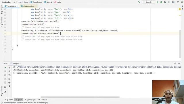Click the status bar tool windows icon
Screen dimensions: 184x104
[x=2, y=103]
